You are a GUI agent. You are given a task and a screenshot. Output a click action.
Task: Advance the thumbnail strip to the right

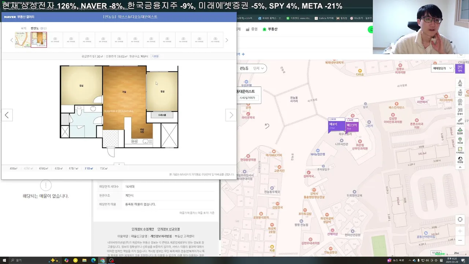pos(226,40)
